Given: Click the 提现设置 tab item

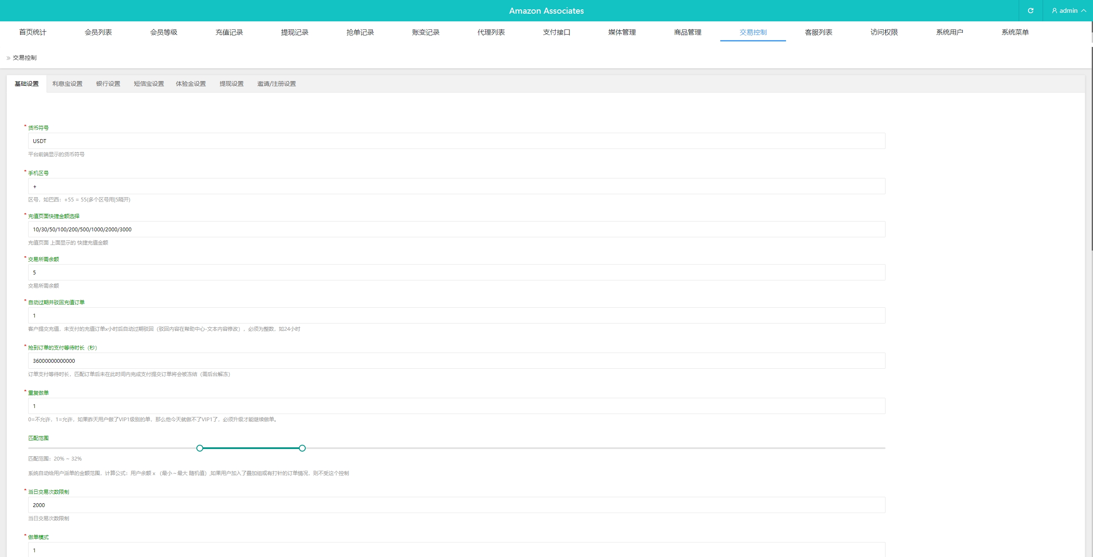Looking at the screenshot, I should 231,84.
